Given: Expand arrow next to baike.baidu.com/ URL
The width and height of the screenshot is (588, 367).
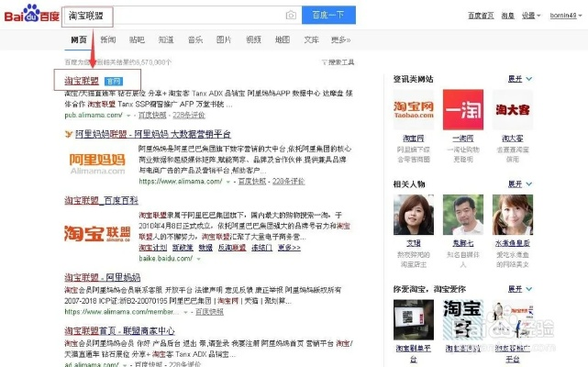Looking at the screenshot, I should [199, 259].
